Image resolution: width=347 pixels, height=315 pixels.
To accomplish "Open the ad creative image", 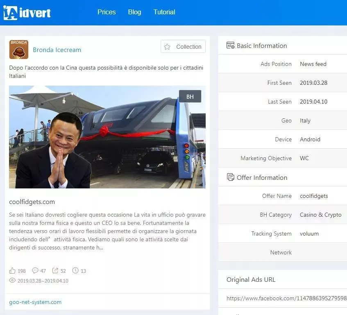I will [x=107, y=137].
